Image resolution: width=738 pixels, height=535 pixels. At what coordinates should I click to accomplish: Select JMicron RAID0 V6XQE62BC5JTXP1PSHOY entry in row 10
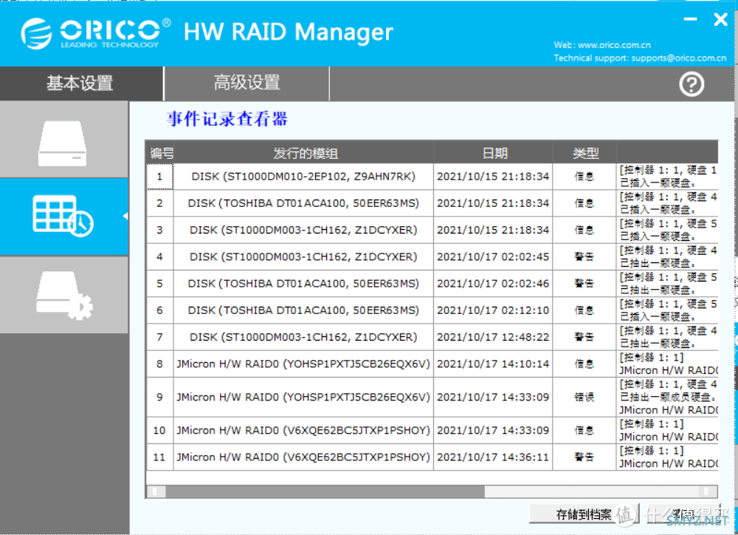(x=303, y=431)
